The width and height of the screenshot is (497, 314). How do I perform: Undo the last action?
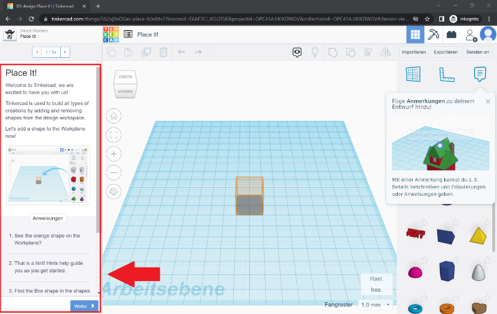tap(181, 52)
